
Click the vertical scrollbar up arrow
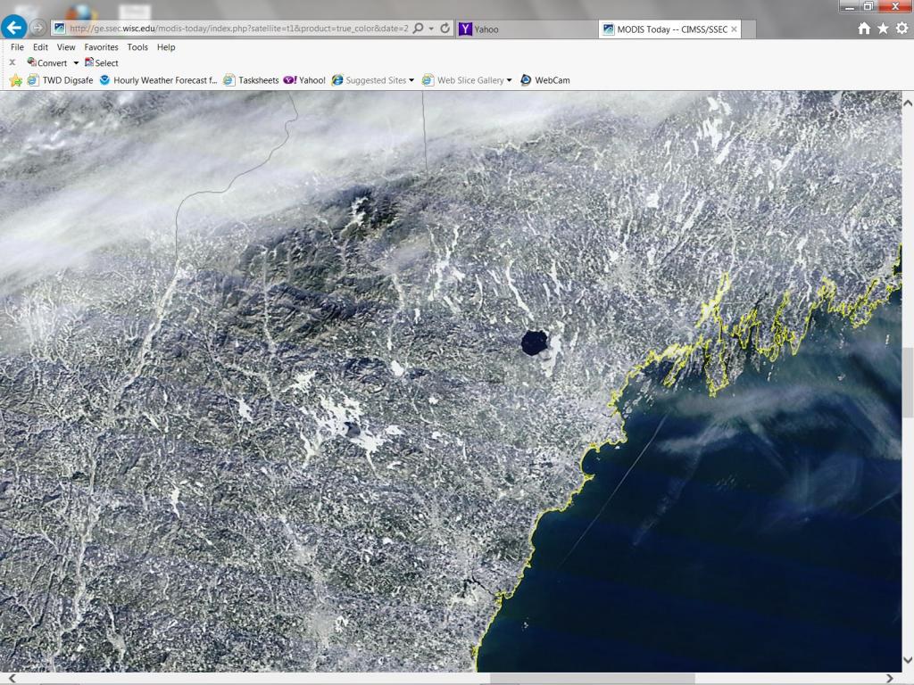point(908,103)
